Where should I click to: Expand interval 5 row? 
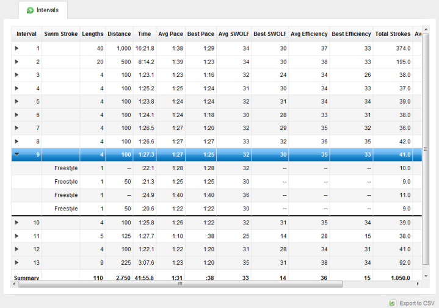[16, 101]
